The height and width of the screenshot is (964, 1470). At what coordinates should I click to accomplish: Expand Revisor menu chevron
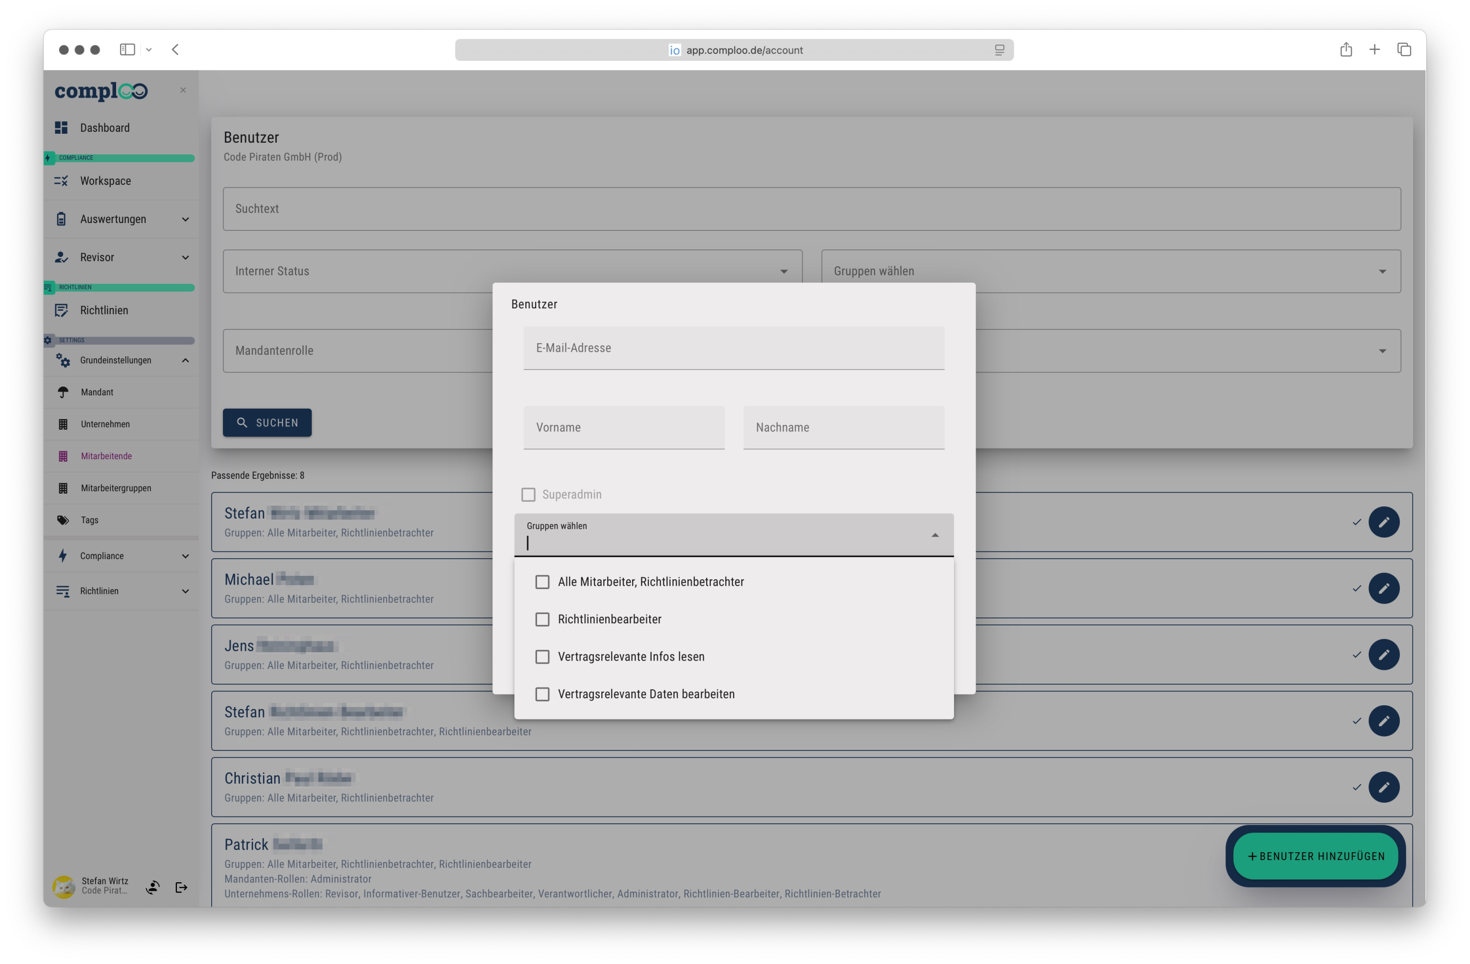[x=185, y=258]
